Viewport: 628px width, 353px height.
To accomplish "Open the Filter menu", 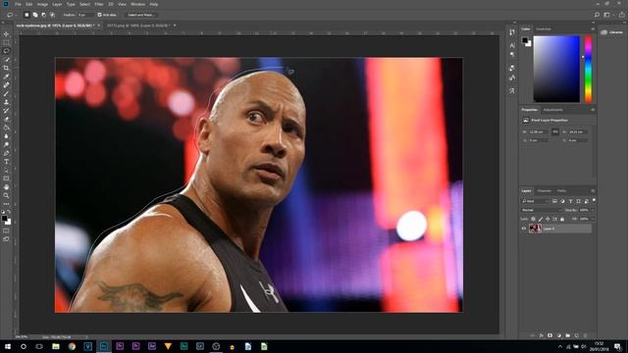I will [99, 4].
